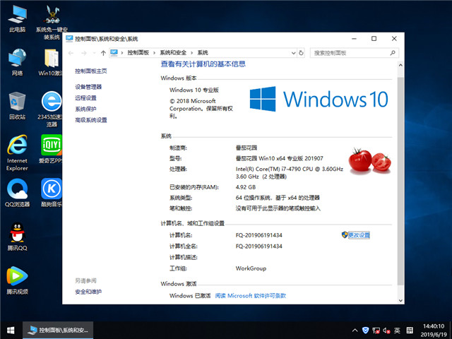Viewport: 452px width, 339px height.
Task: Click the computer icon in address bar
Action: point(114,53)
